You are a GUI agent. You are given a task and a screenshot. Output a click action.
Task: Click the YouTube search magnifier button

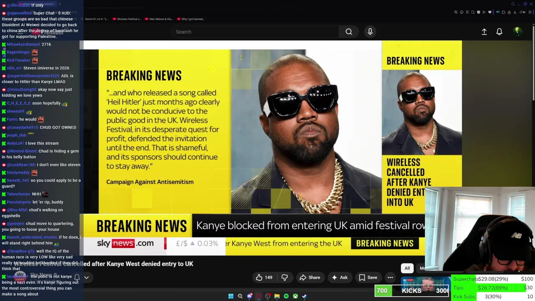[349, 32]
